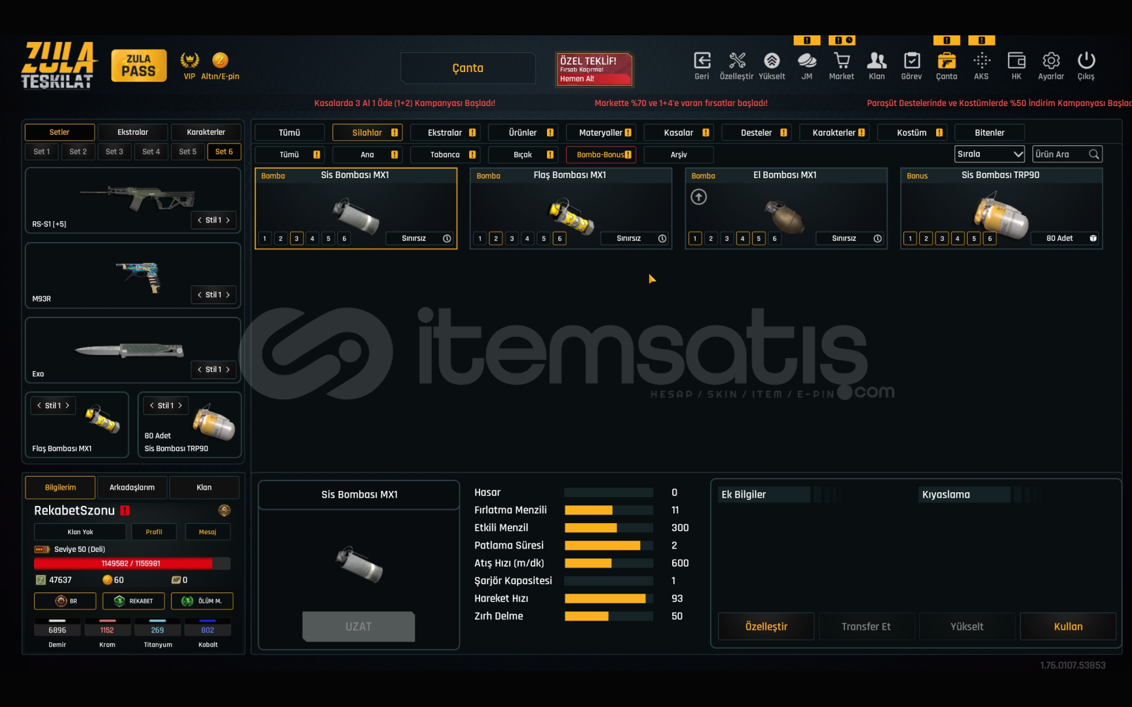
Task: Toggle set slot 4 on El Bombası MX1 card
Action: 743,238
